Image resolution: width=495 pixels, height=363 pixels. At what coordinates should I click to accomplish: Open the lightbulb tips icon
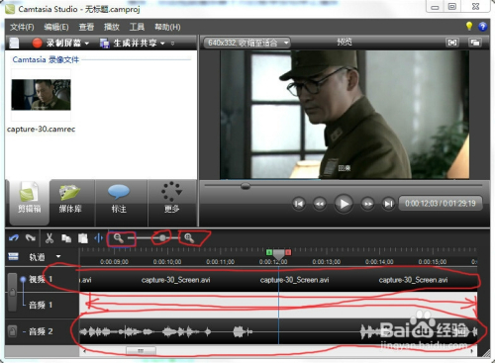point(469,26)
